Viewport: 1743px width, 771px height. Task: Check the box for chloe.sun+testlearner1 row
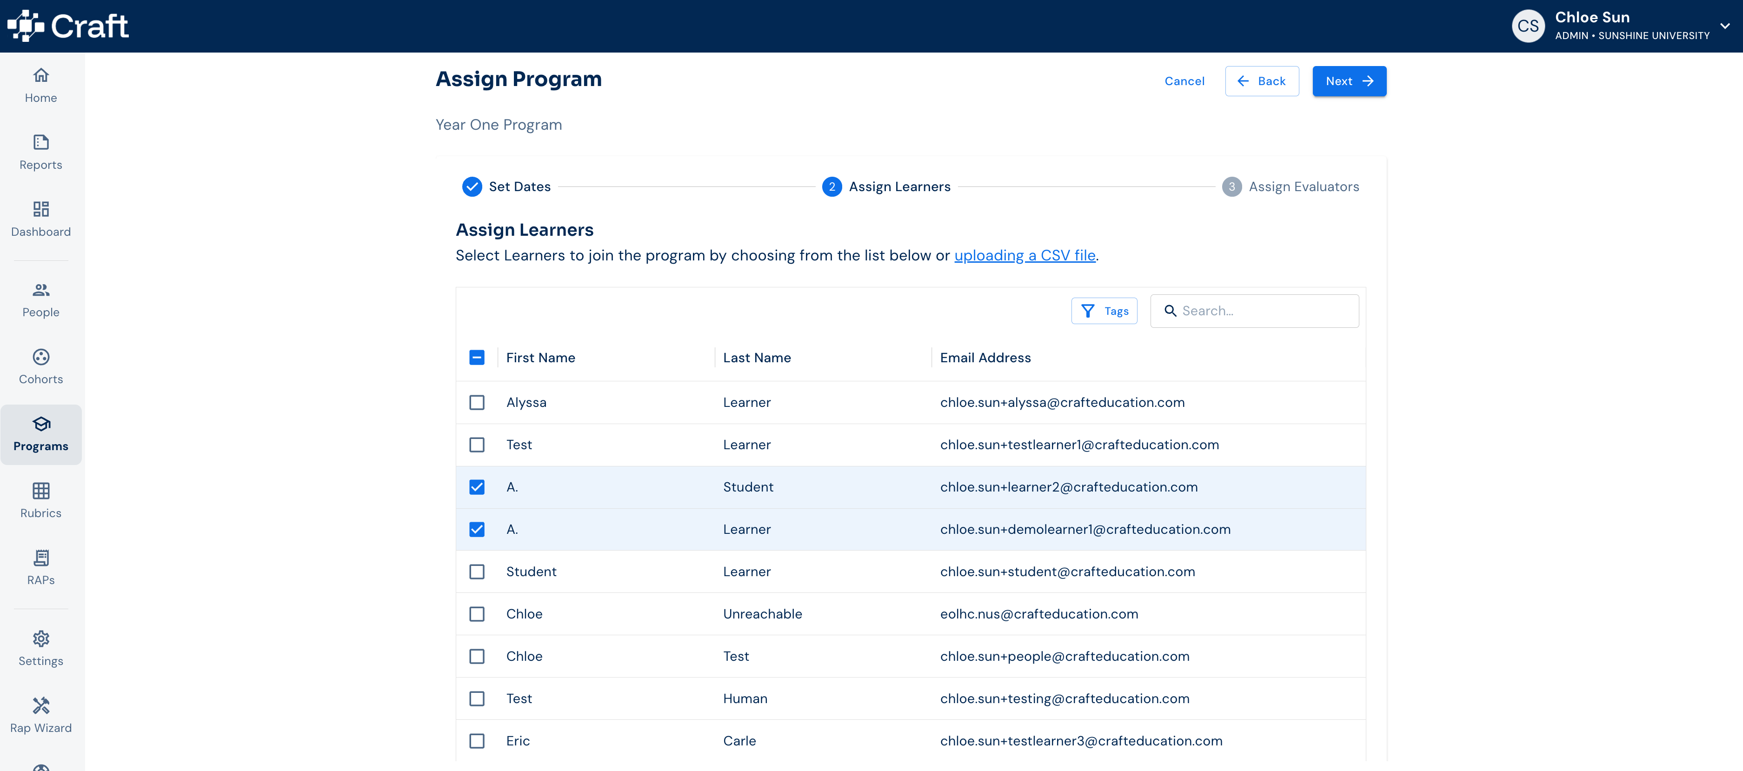pyautogui.click(x=477, y=445)
